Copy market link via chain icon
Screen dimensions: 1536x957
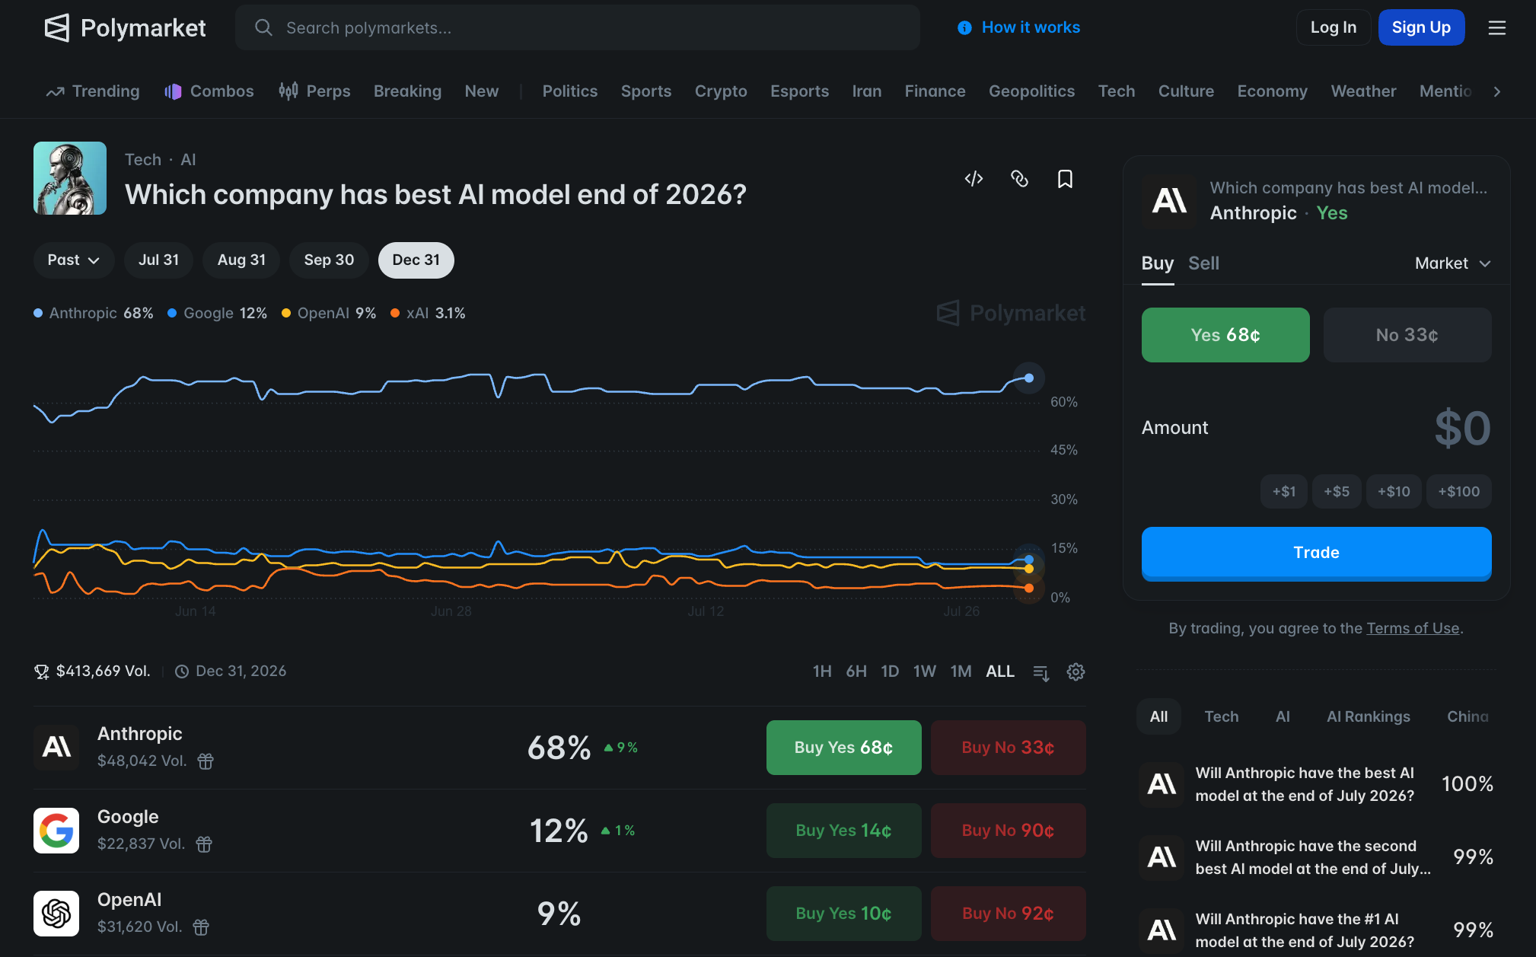(x=1019, y=179)
